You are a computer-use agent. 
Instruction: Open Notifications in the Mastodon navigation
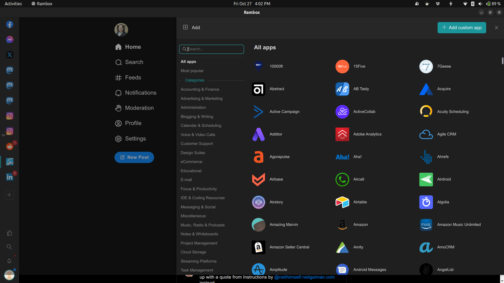(x=136, y=93)
